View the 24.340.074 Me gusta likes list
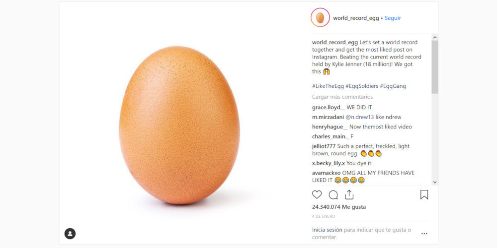Viewport: 497px width, 248px height. pyautogui.click(x=339, y=207)
